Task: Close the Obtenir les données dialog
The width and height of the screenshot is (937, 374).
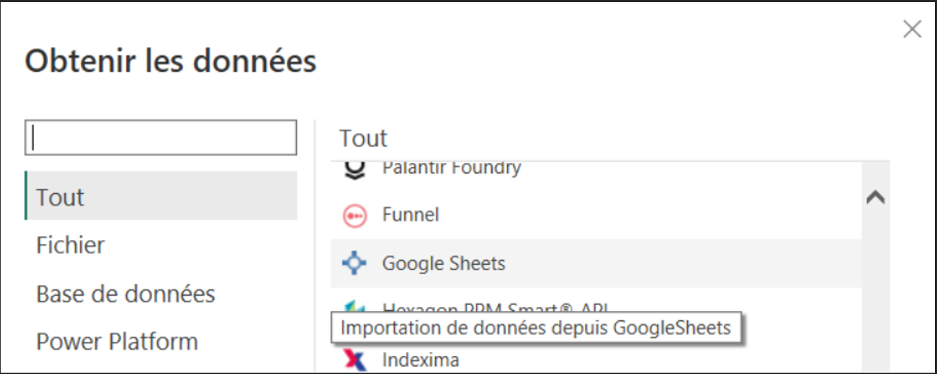Action: pyautogui.click(x=912, y=29)
